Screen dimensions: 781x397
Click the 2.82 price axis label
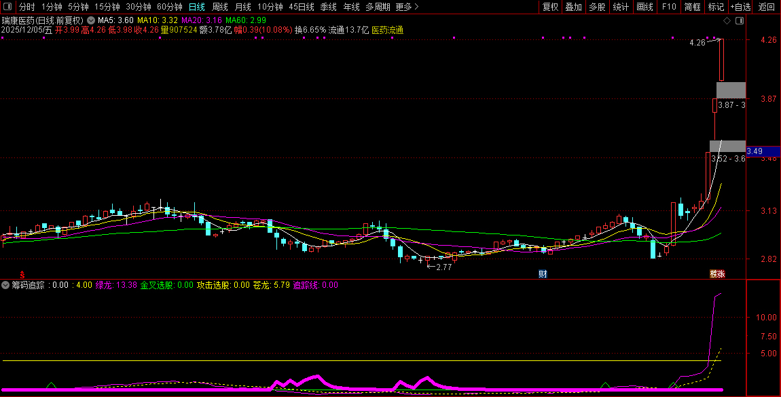[769, 259]
